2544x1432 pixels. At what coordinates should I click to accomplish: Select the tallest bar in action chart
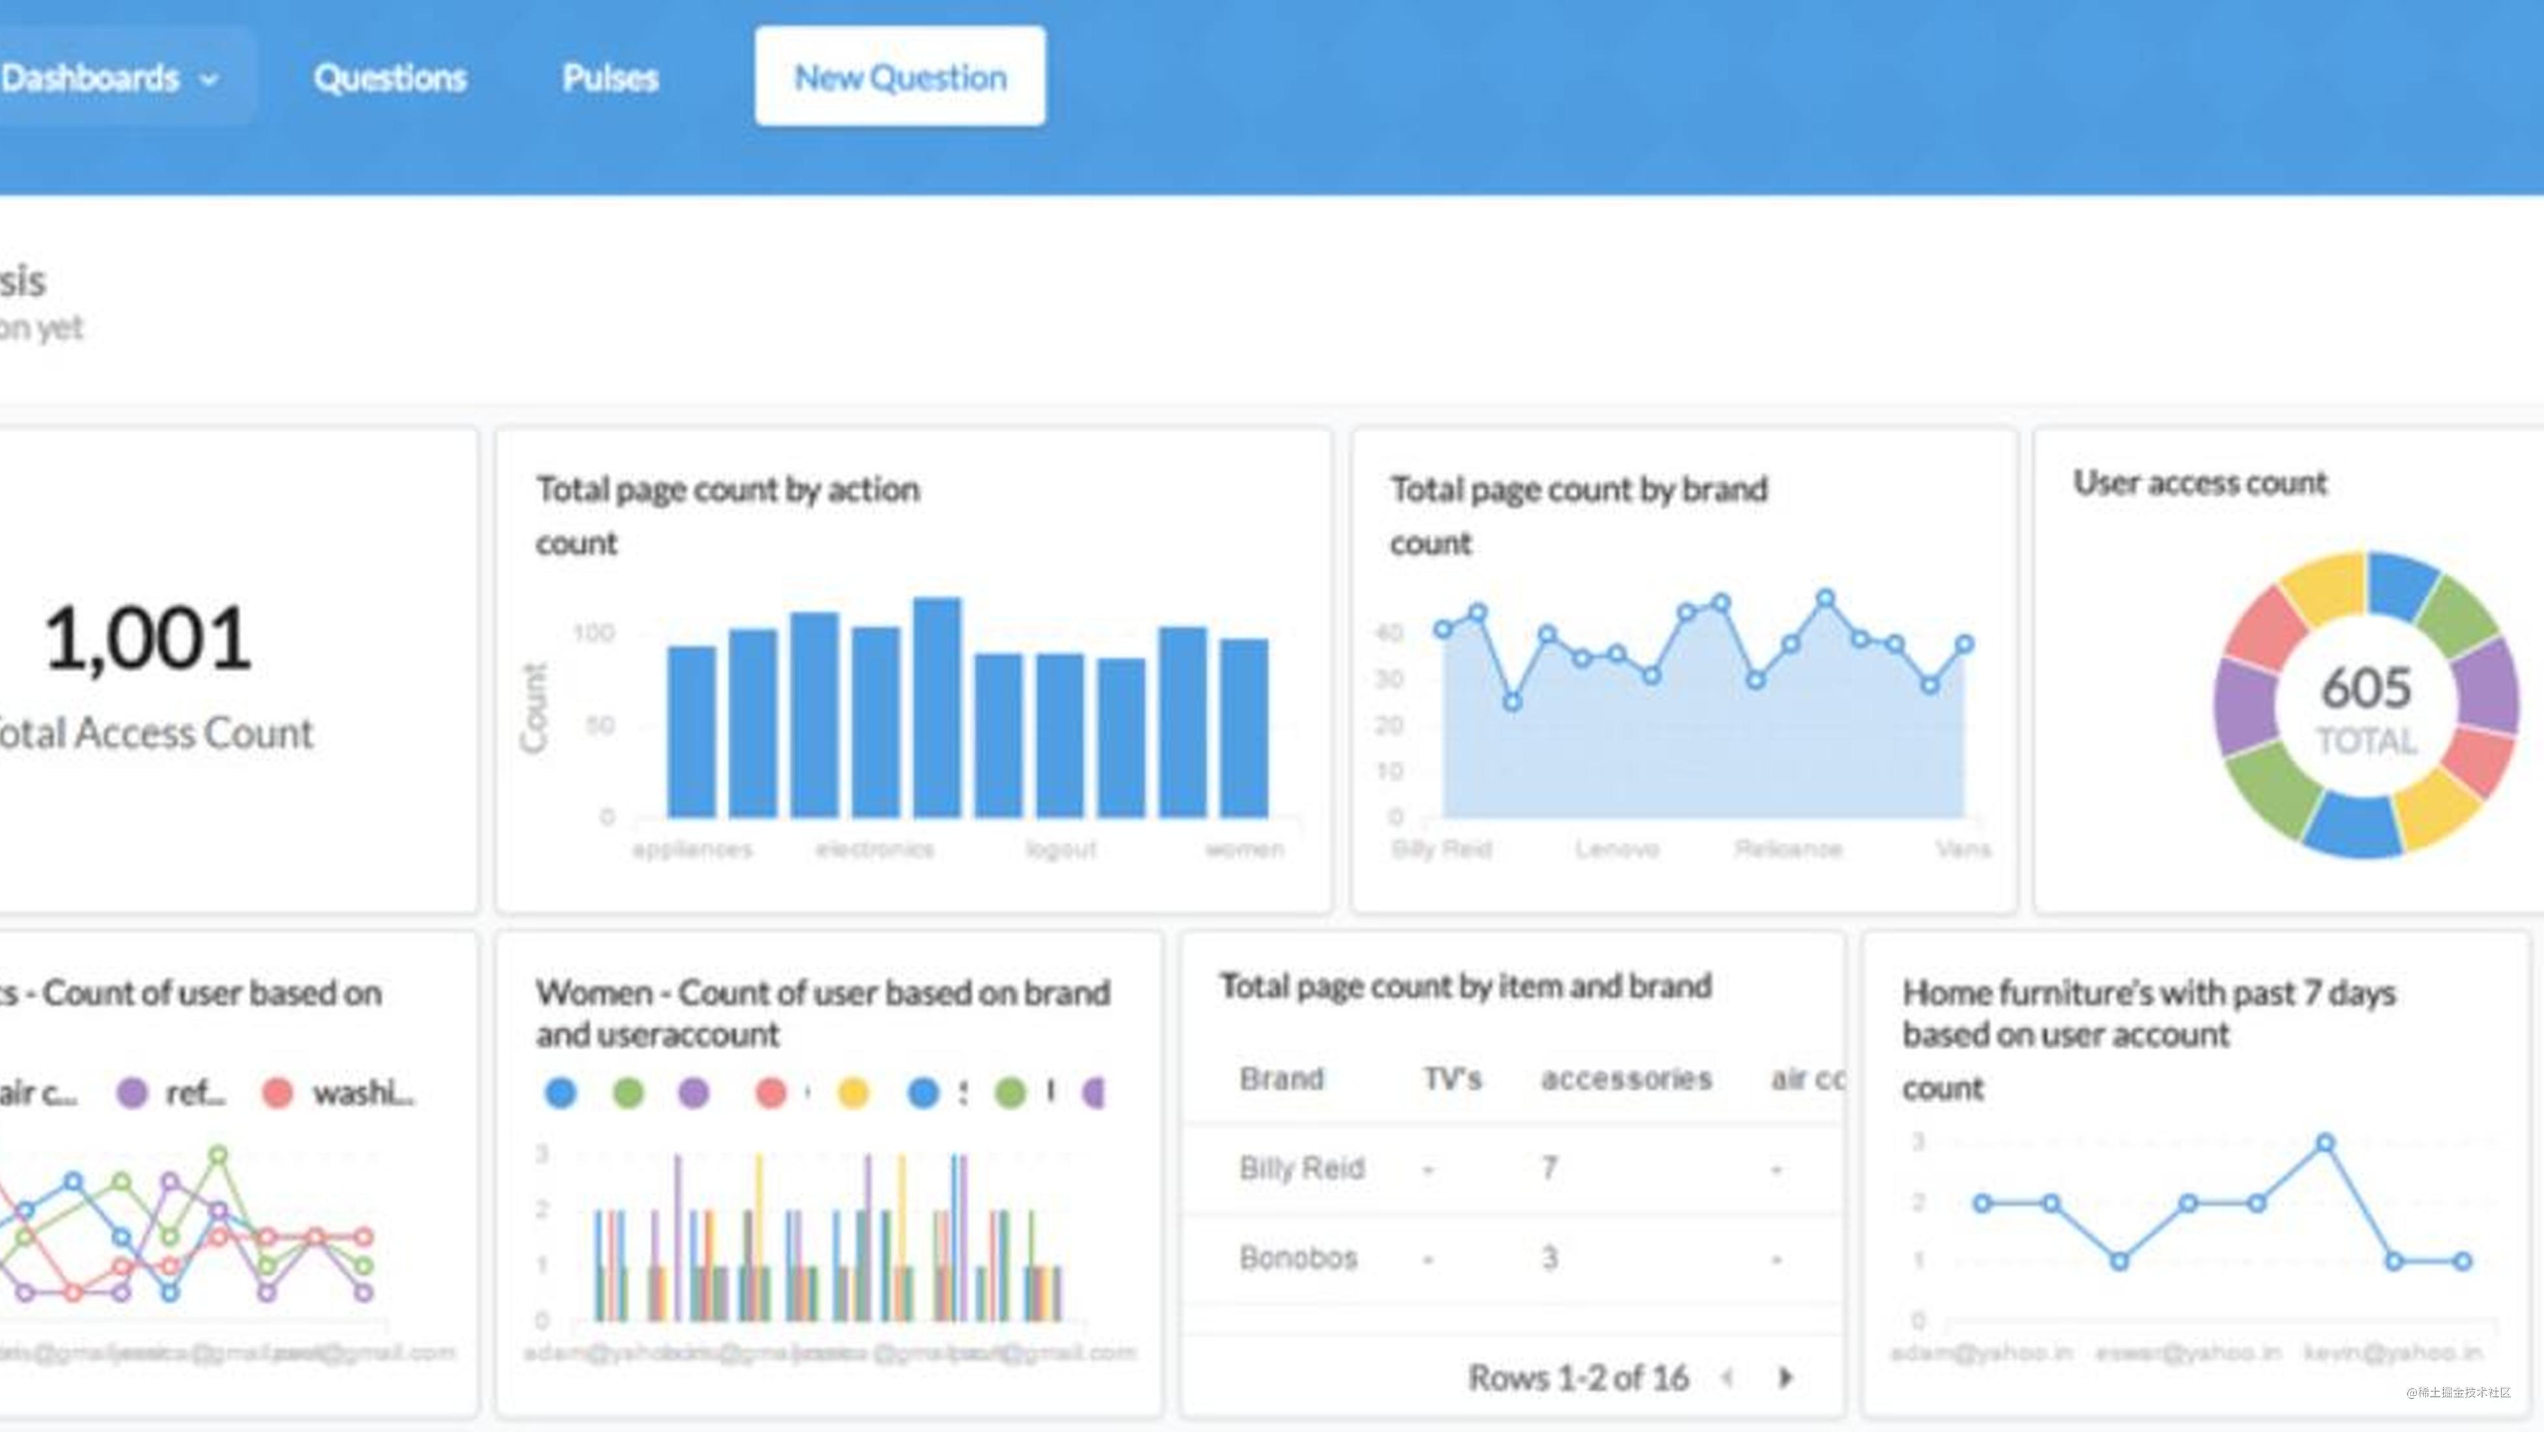pos(936,707)
